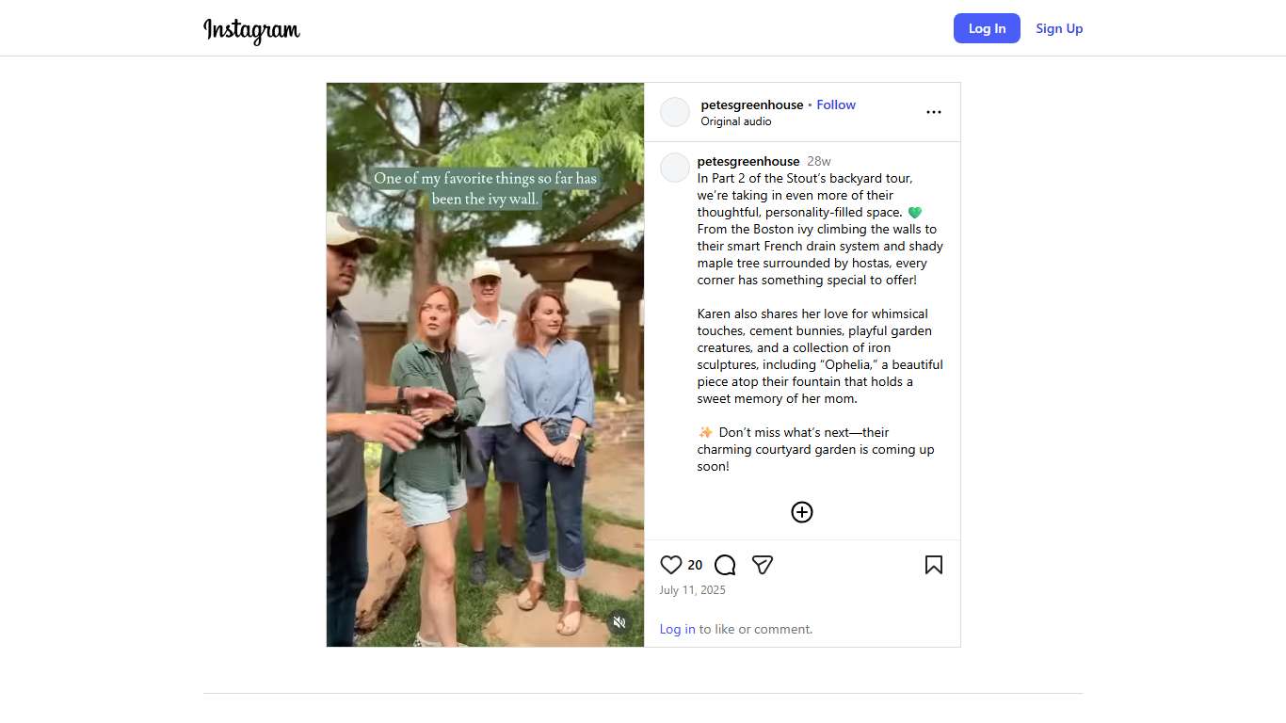The height and width of the screenshot is (723, 1286).
Task: Click petesgreenhouse username in caption
Action: (748, 161)
